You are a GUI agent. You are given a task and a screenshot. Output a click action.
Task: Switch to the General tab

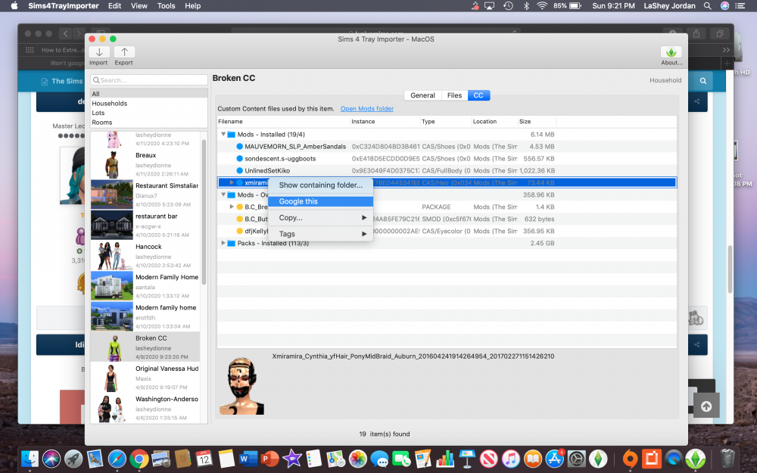[x=422, y=95]
